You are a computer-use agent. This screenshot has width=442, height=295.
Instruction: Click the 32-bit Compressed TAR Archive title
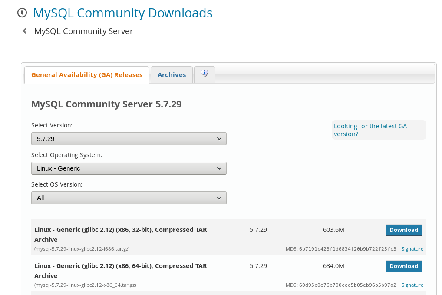(121, 235)
